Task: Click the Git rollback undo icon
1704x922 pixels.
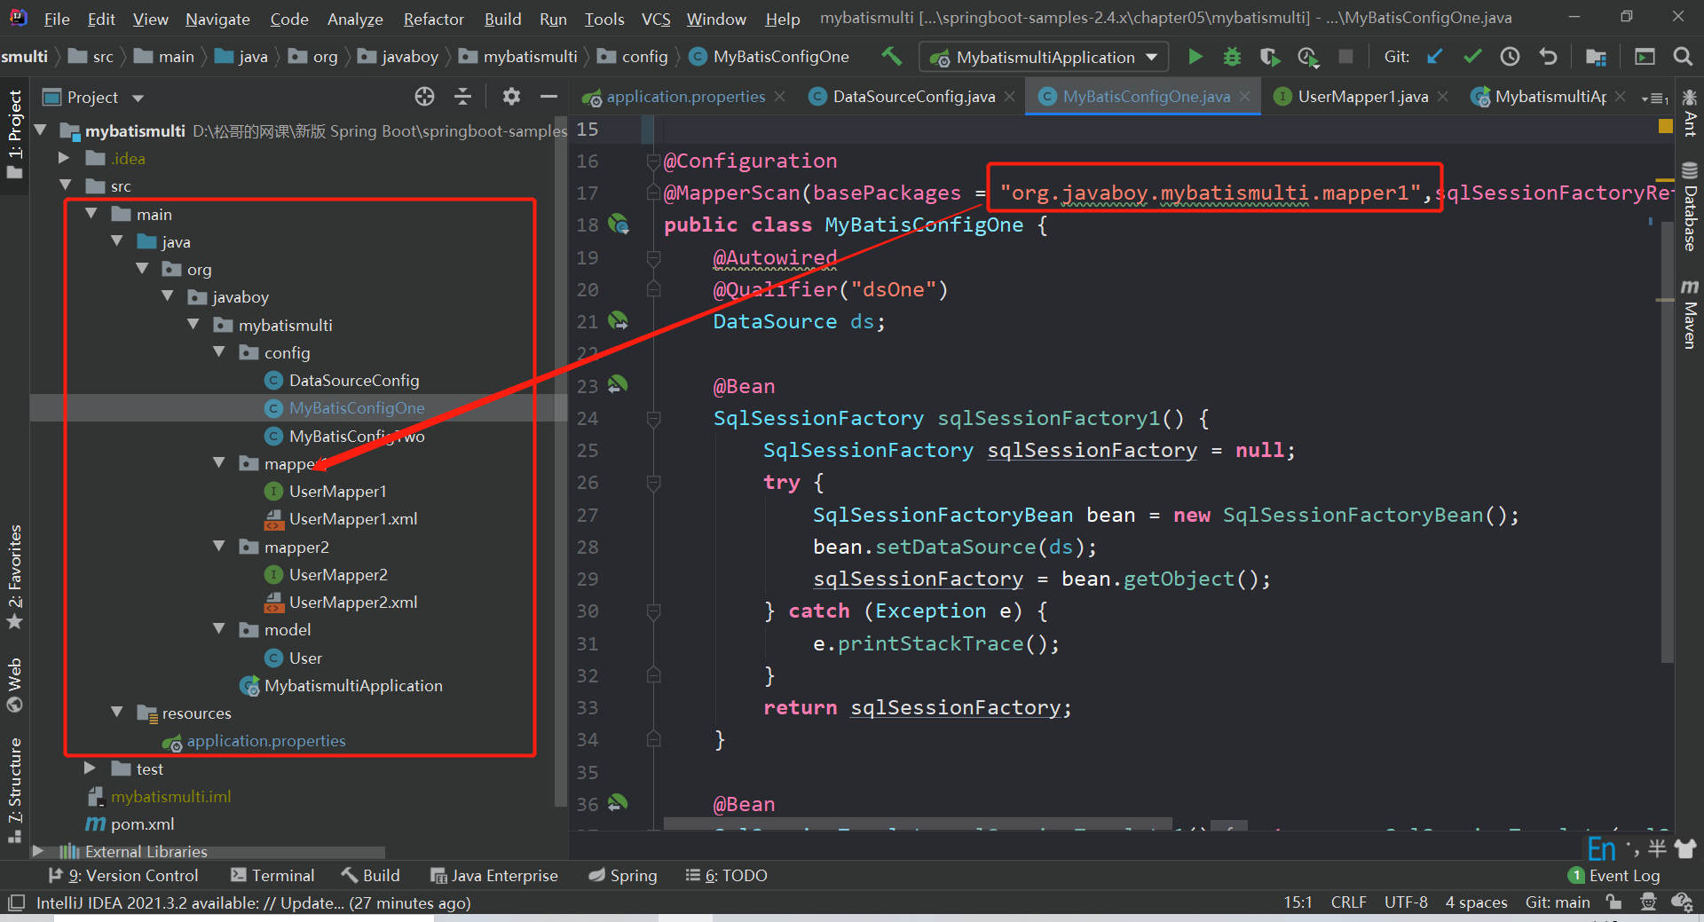Action: (x=1548, y=57)
